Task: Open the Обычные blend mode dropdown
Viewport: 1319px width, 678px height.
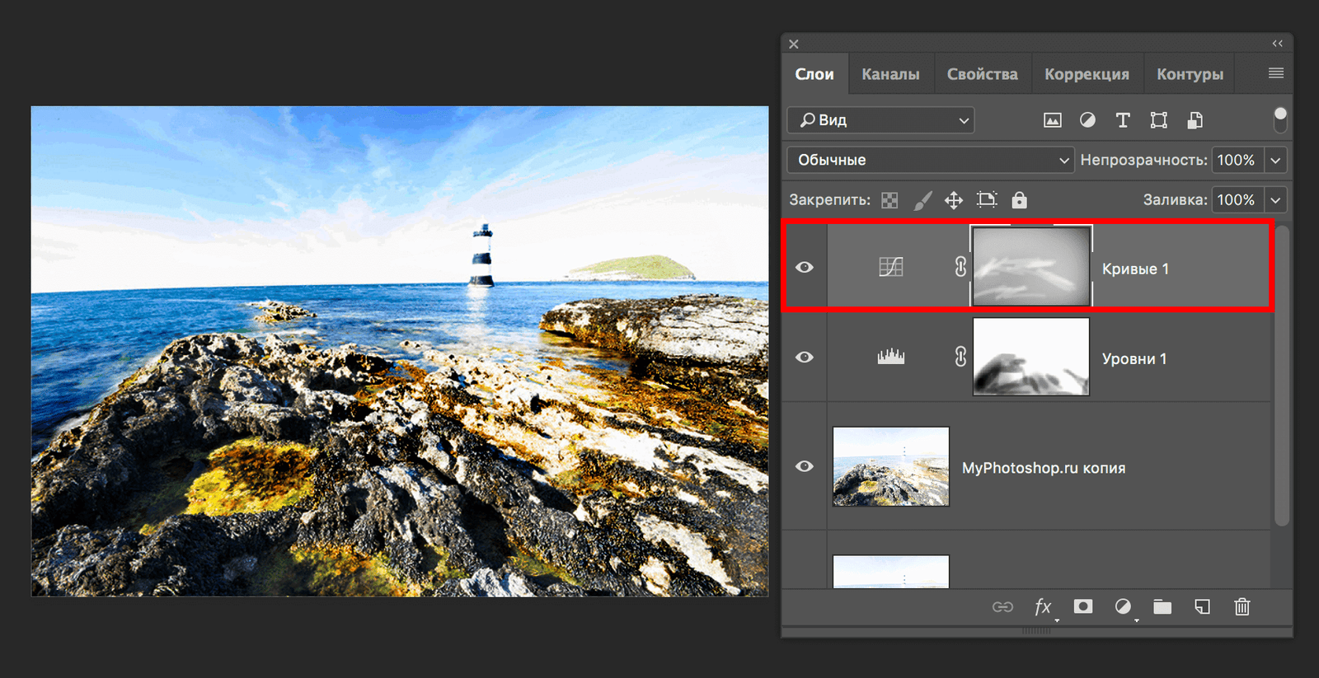Action: pyautogui.click(x=930, y=160)
